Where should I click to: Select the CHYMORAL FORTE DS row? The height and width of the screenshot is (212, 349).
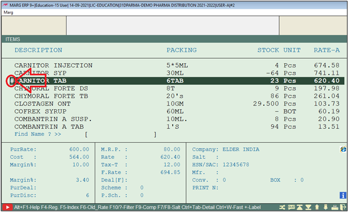click(x=177, y=89)
